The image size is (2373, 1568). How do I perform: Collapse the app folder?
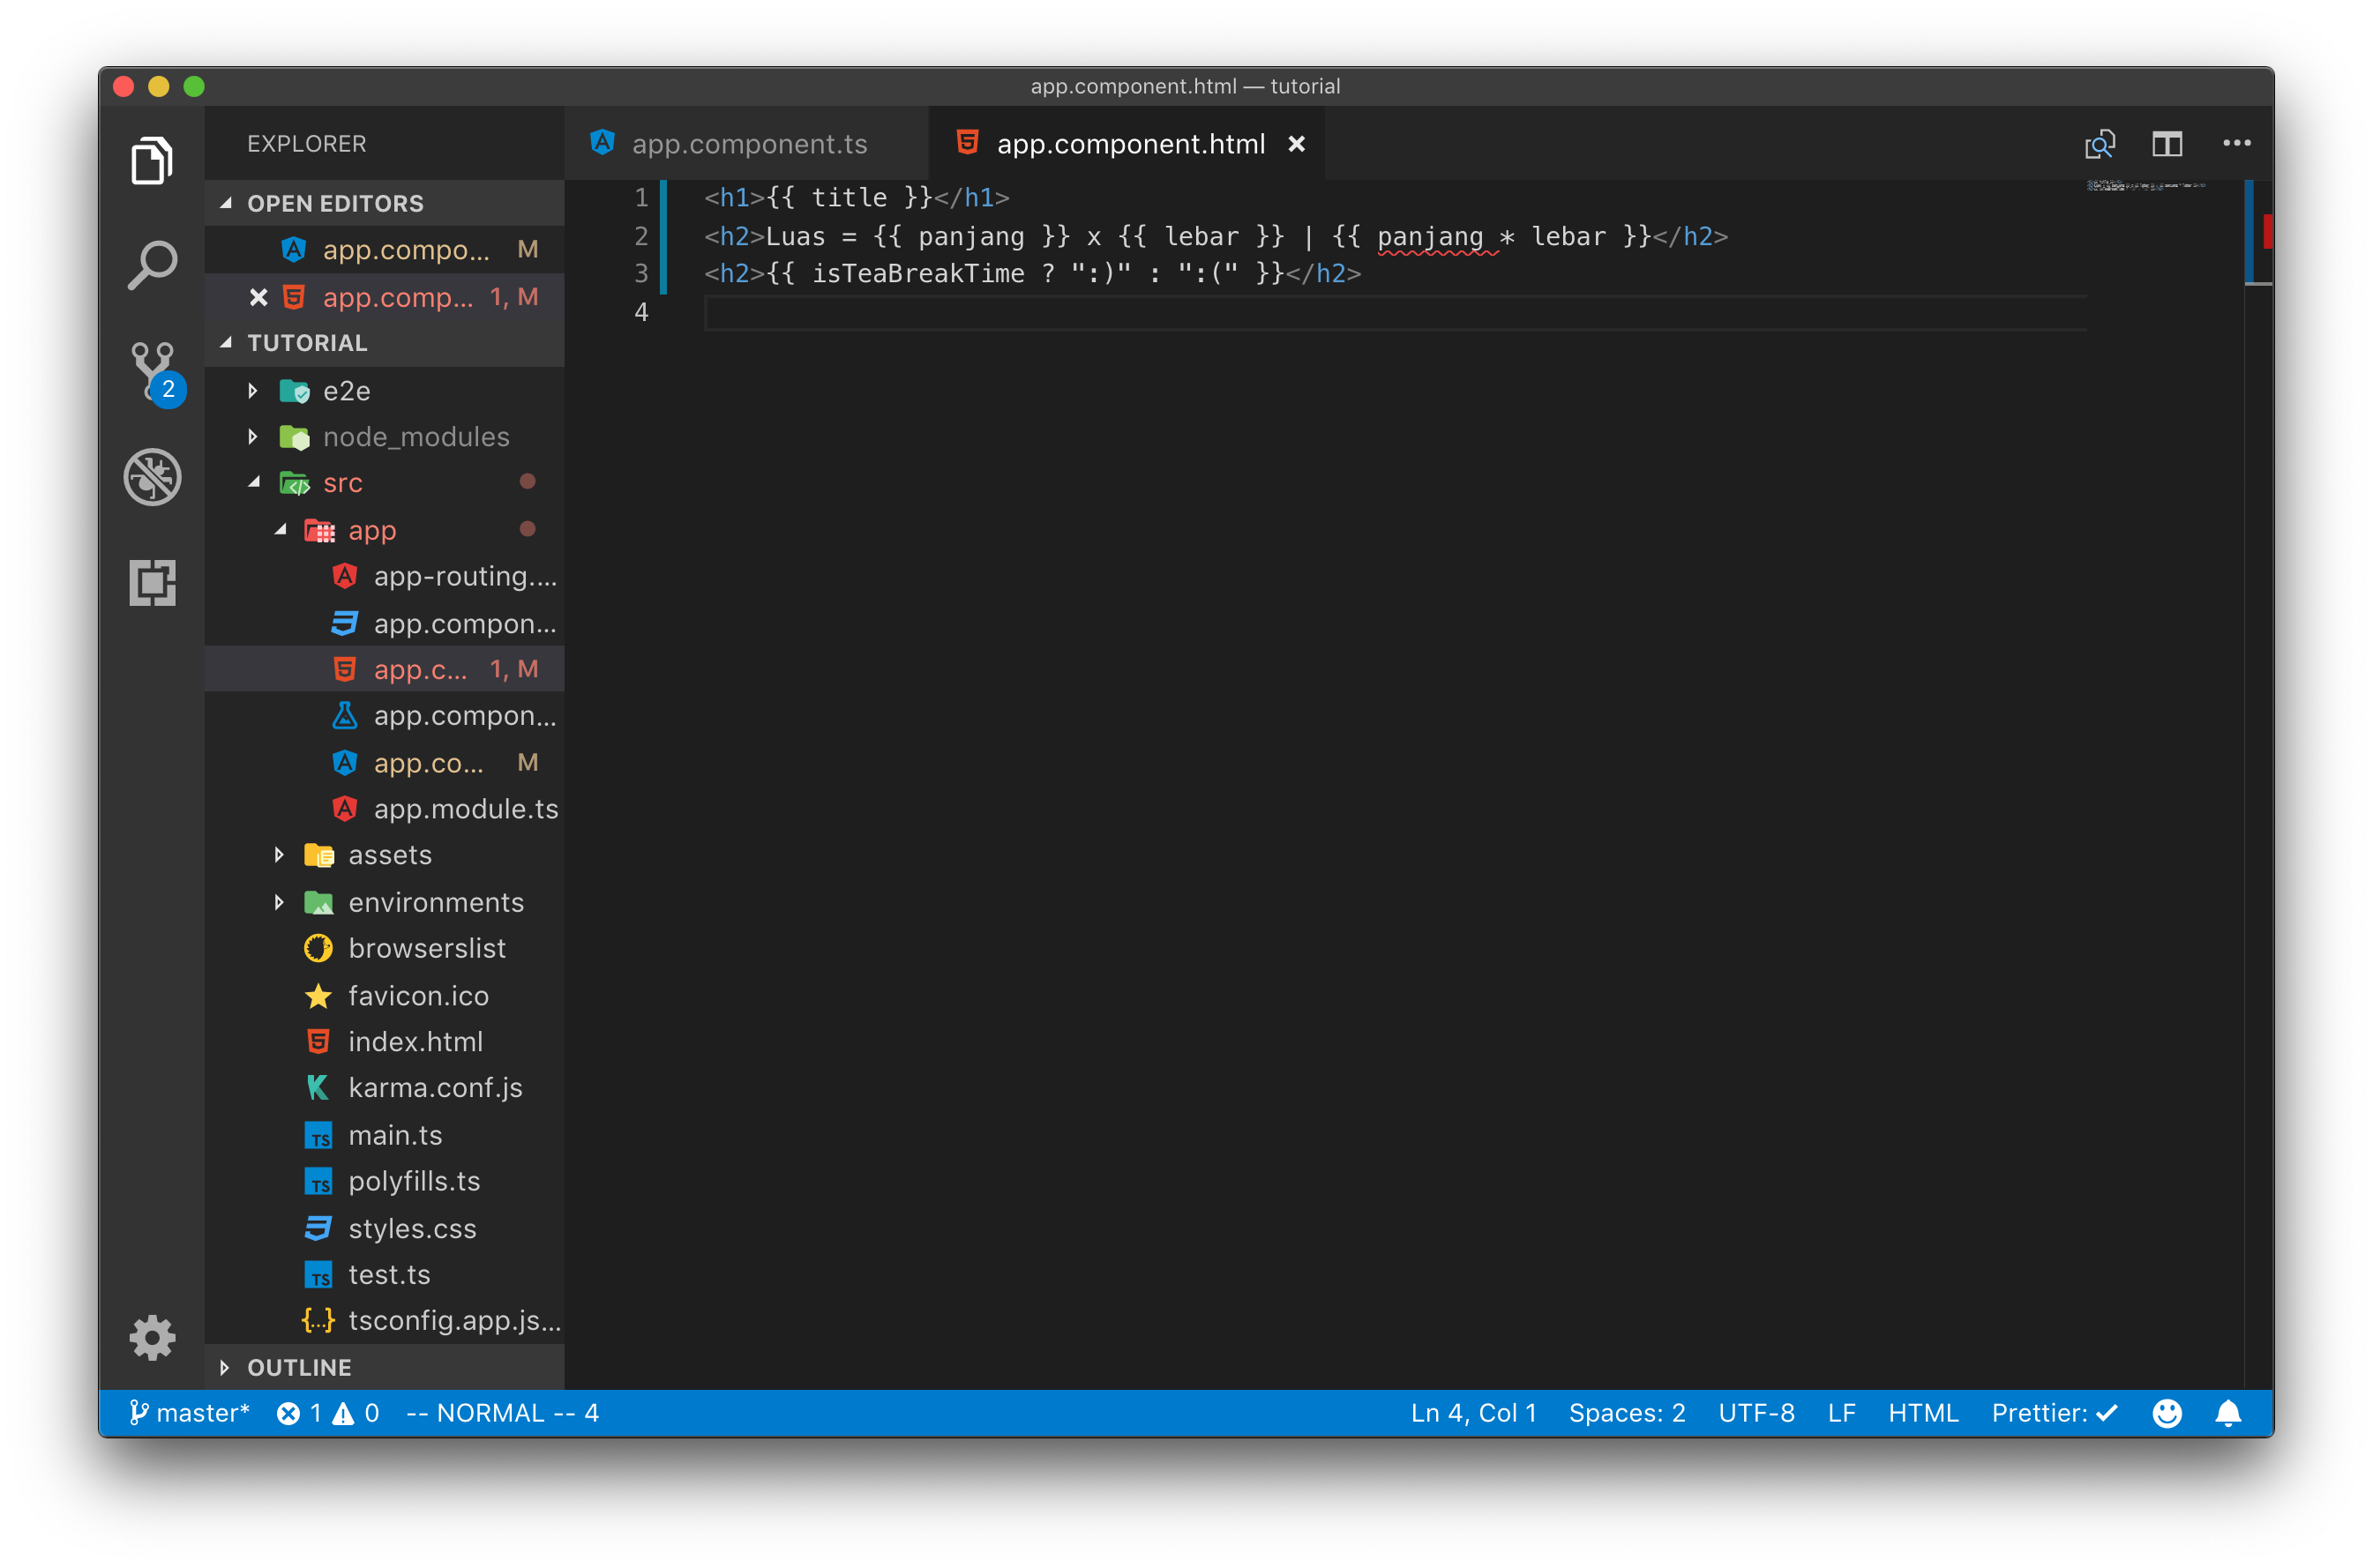click(x=385, y=530)
